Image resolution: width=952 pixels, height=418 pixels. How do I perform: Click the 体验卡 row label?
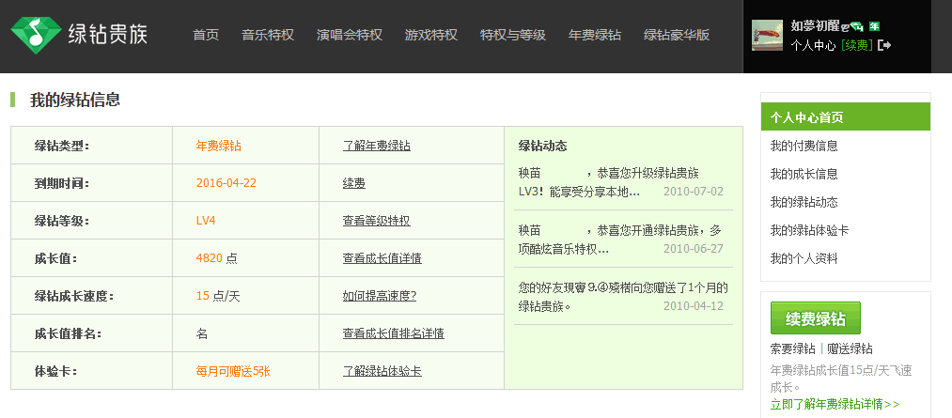pyautogui.click(x=55, y=371)
